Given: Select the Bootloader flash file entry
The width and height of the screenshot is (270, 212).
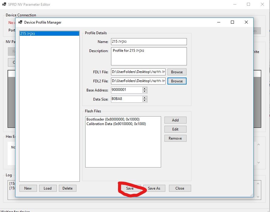Looking at the screenshot, I should [x=113, y=119].
